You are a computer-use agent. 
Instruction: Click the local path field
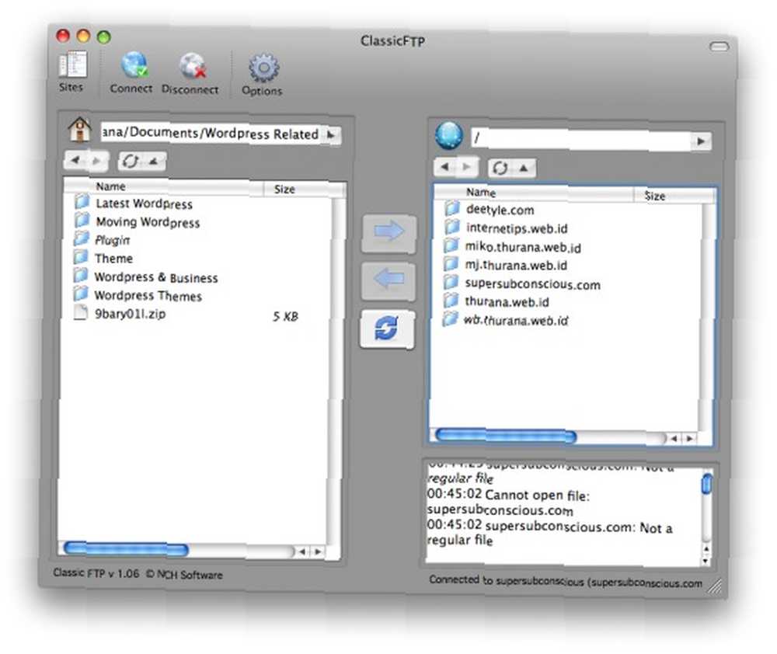click(x=212, y=133)
